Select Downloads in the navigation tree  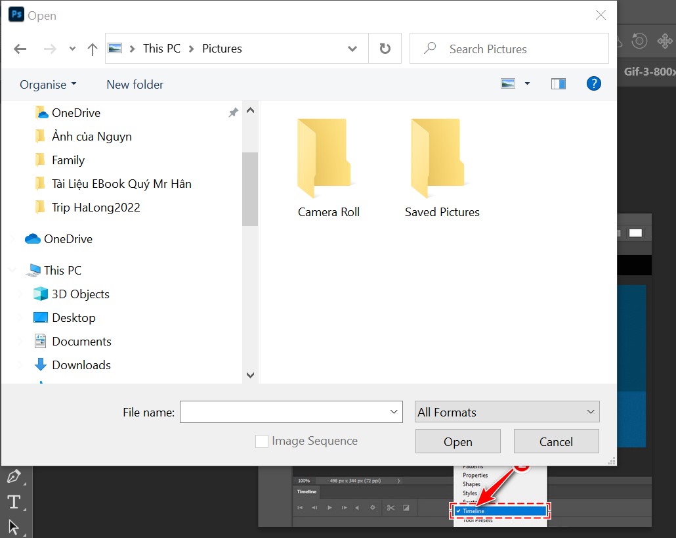pos(81,365)
